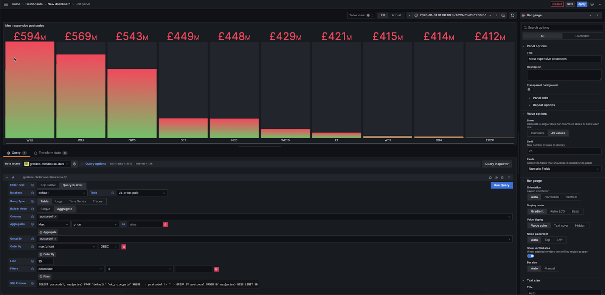
Task: Disable the Show unfilled area switch
Action: [x=531, y=256]
